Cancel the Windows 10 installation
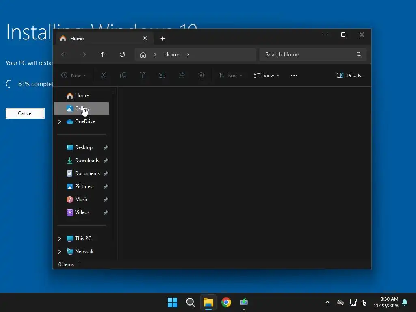Image resolution: width=416 pixels, height=312 pixels. (25, 113)
